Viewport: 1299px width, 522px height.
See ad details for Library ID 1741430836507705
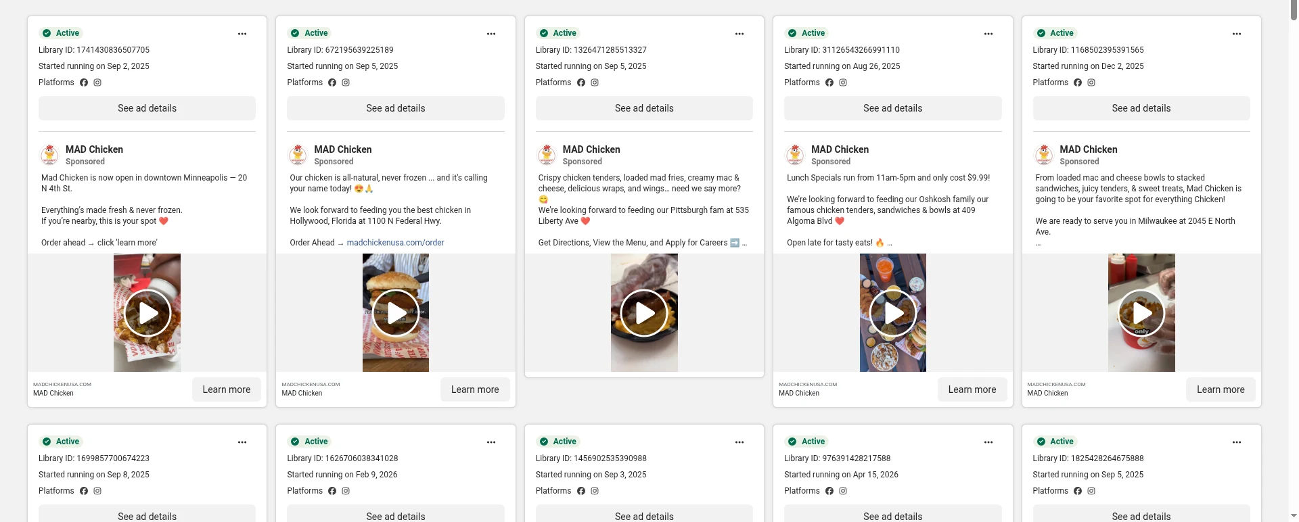point(147,108)
